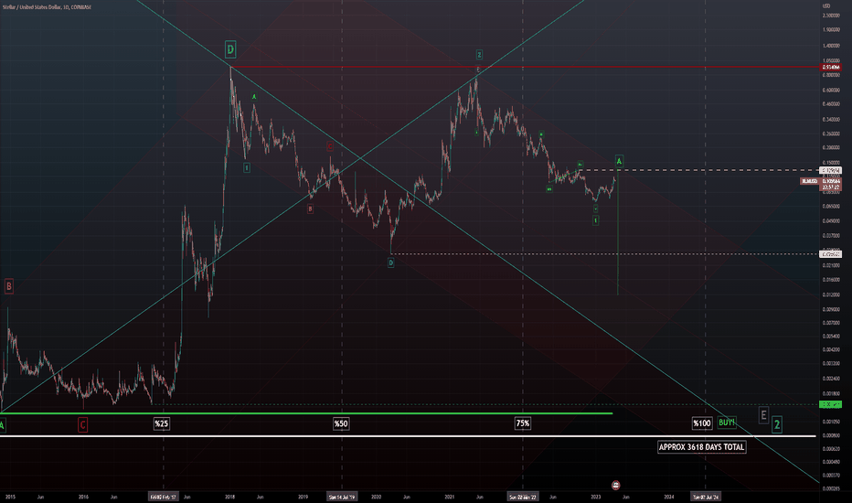The width and height of the screenshot is (852, 503).
Task: Click the Stellar / United States Dollar chart title
Action: point(47,7)
